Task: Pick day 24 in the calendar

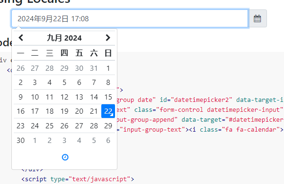Action: pos(35,125)
